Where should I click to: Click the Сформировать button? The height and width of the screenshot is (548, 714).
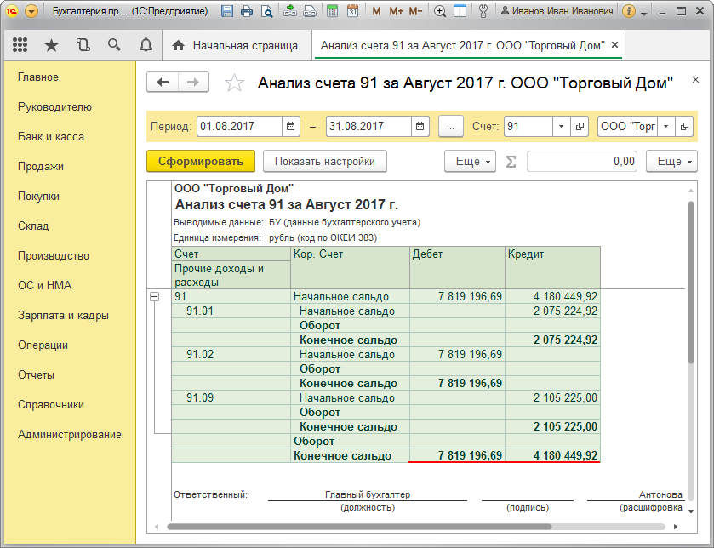(x=201, y=161)
